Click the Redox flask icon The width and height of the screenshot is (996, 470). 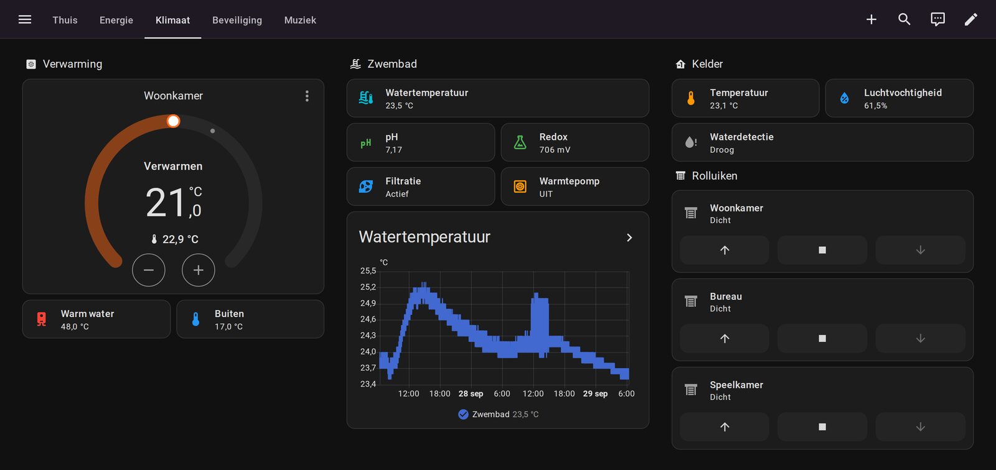[x=520, y=143]
